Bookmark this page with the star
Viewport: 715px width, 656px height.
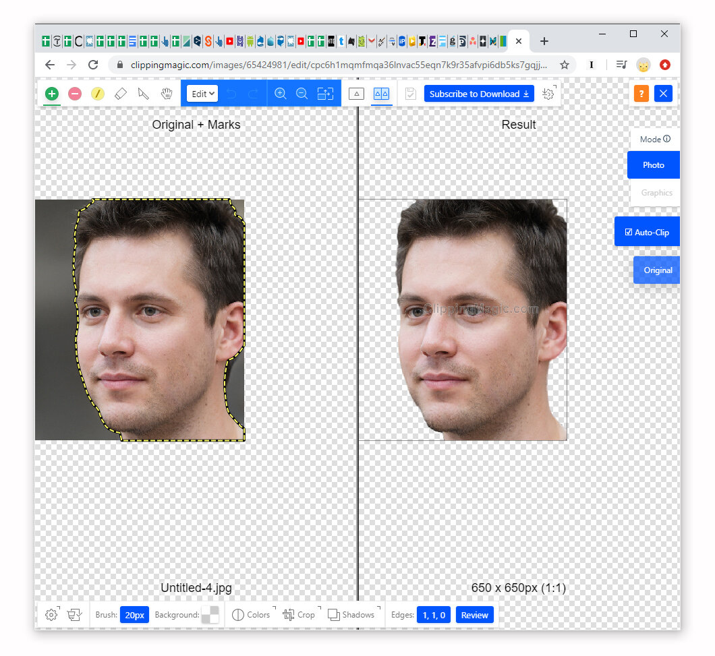pyautogui.click(x=565, y=65)
